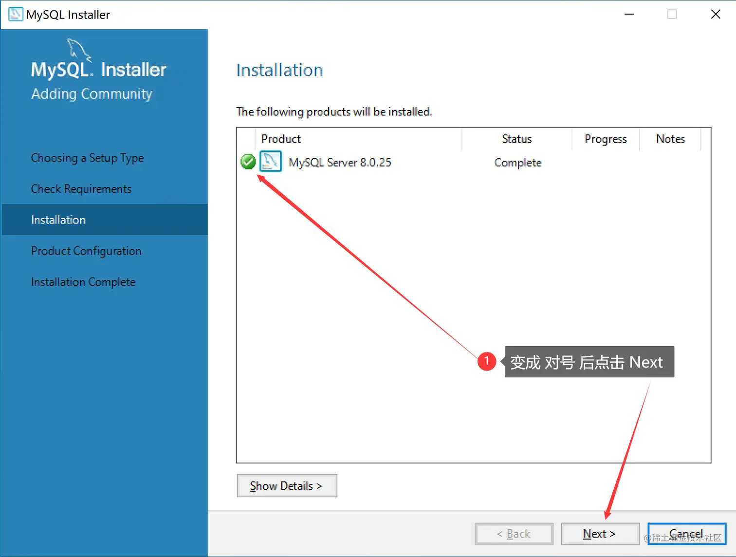Click the Back button

[514, 534]
